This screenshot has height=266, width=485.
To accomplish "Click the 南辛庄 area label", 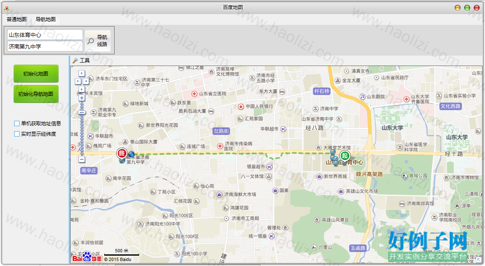I will [89, 171].
